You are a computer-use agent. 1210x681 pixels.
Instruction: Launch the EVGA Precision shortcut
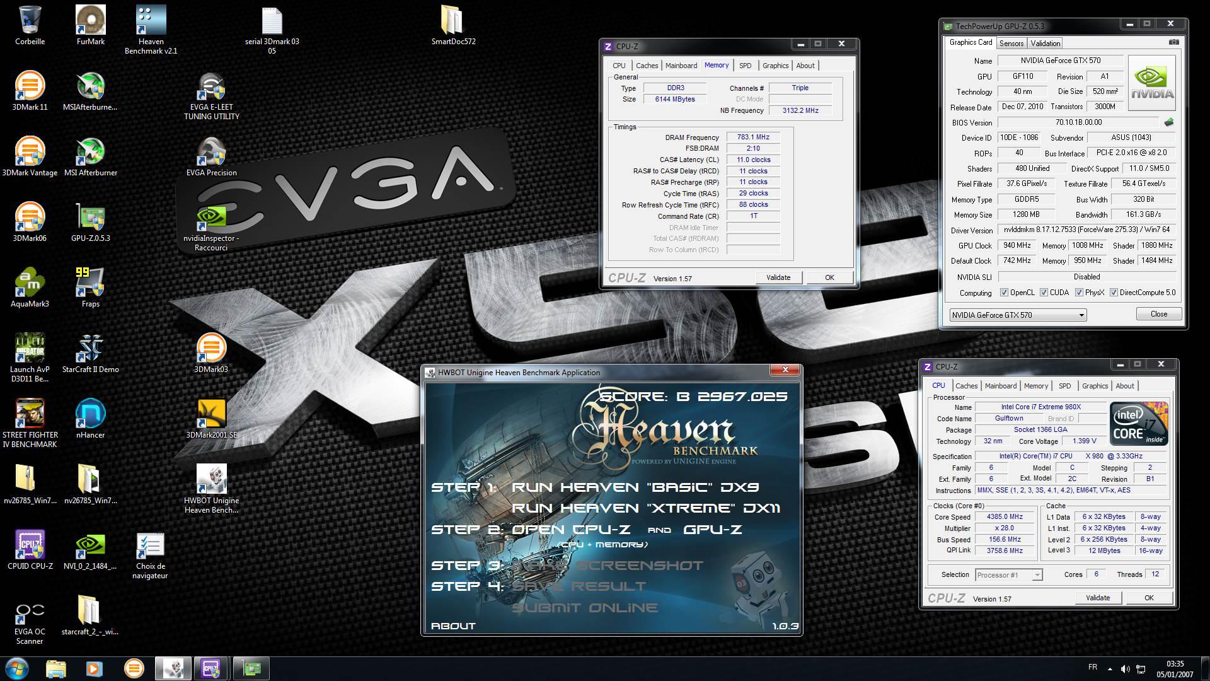(212, 156)
